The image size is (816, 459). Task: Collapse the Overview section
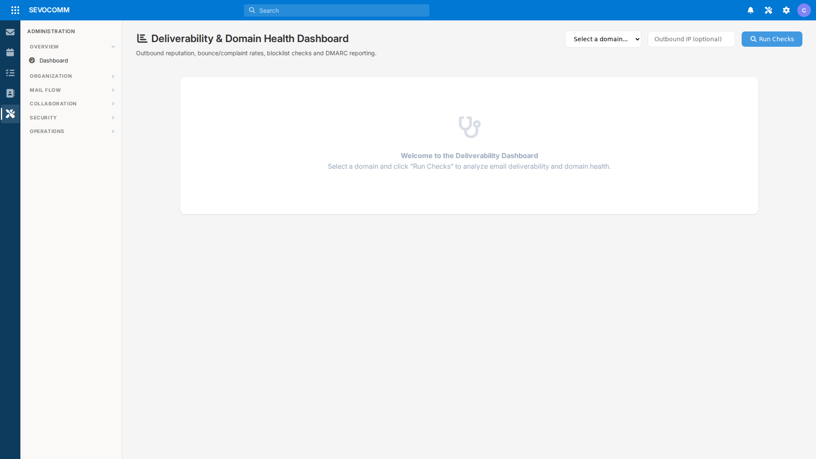71,47
